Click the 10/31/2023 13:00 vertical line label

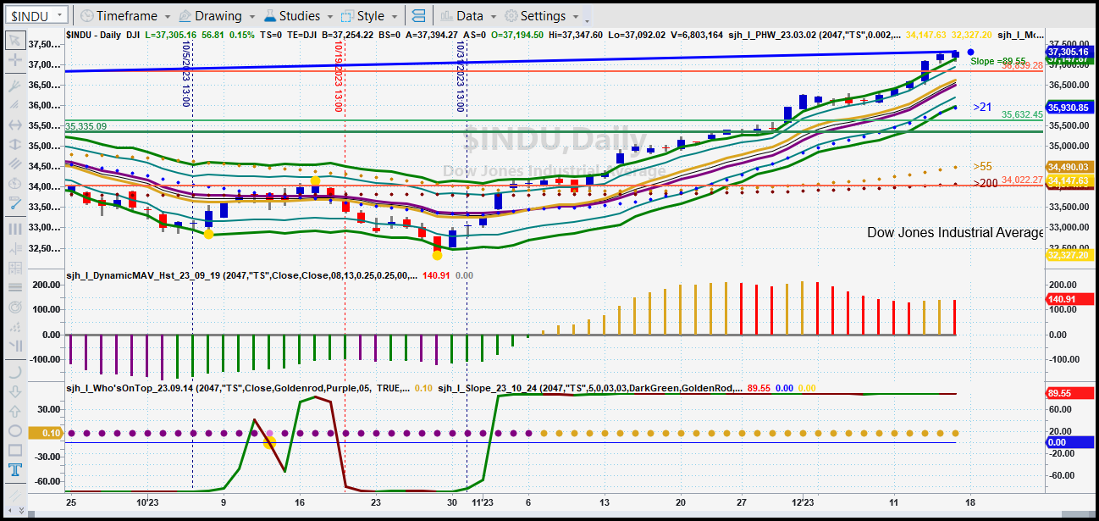(x=460, y=77)
